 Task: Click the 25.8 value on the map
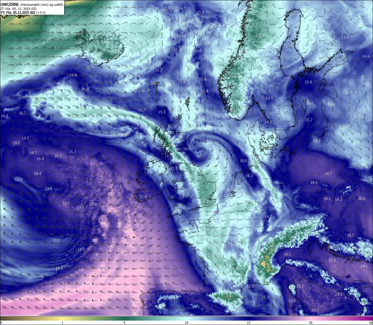point(93,205)
